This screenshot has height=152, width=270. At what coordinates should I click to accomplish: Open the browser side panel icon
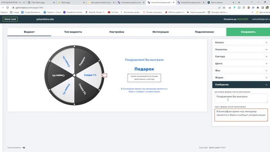[262, 8]
